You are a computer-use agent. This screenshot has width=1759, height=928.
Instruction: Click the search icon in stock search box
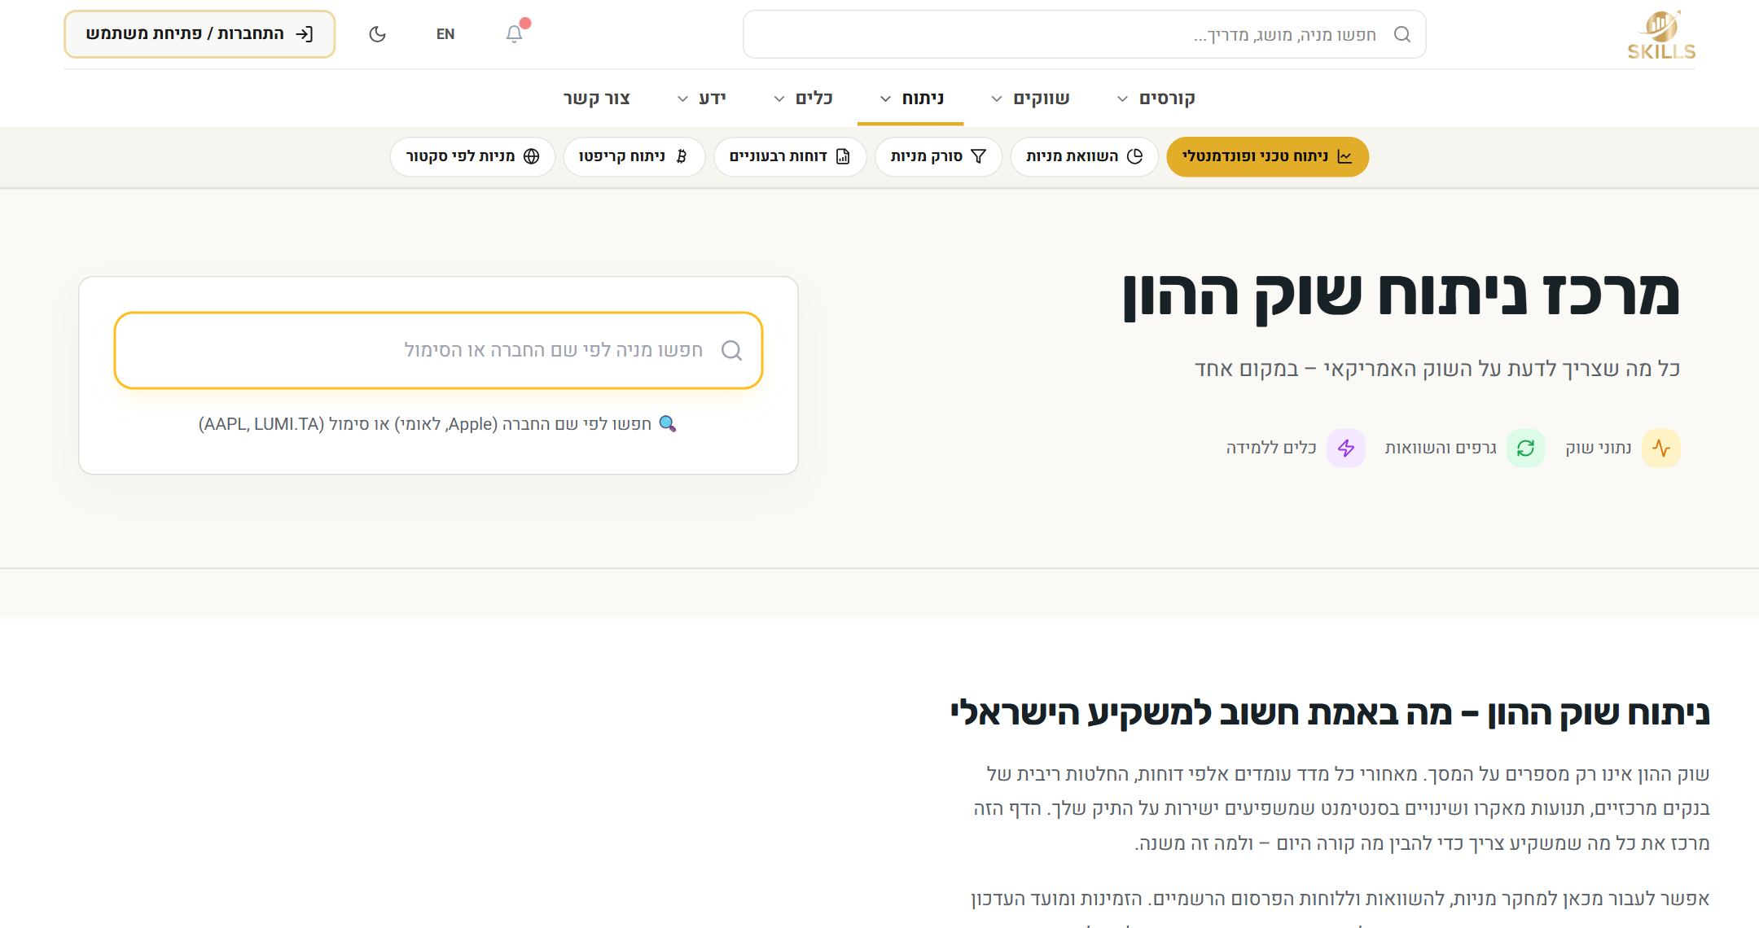(732, 350)
